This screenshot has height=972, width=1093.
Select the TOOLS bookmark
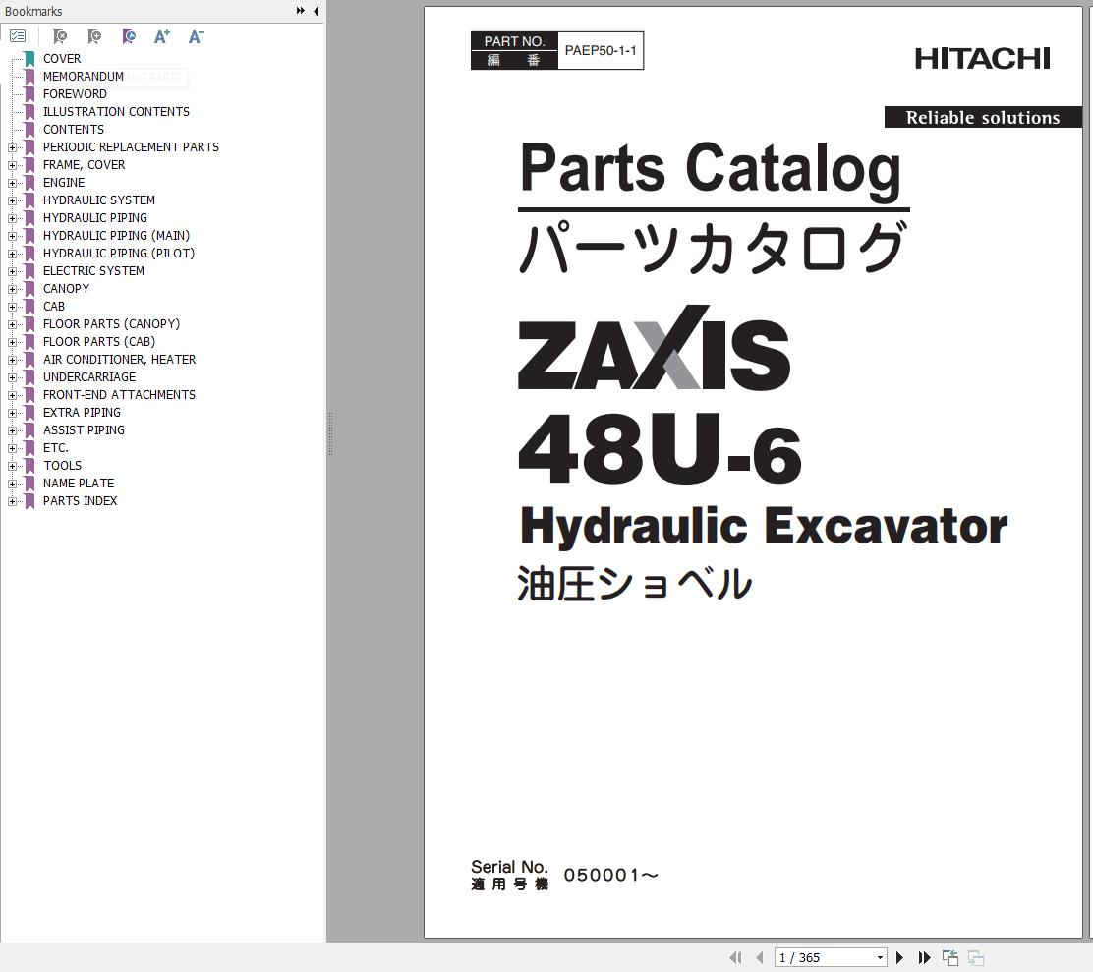[63, 466]
